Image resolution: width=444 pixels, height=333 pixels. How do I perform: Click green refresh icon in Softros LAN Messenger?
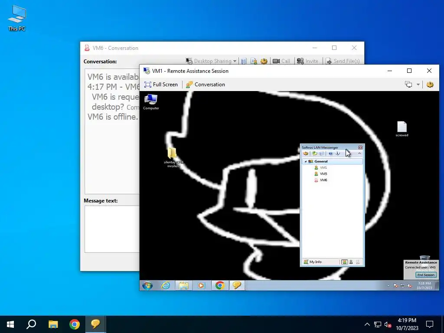coord(315,153)
